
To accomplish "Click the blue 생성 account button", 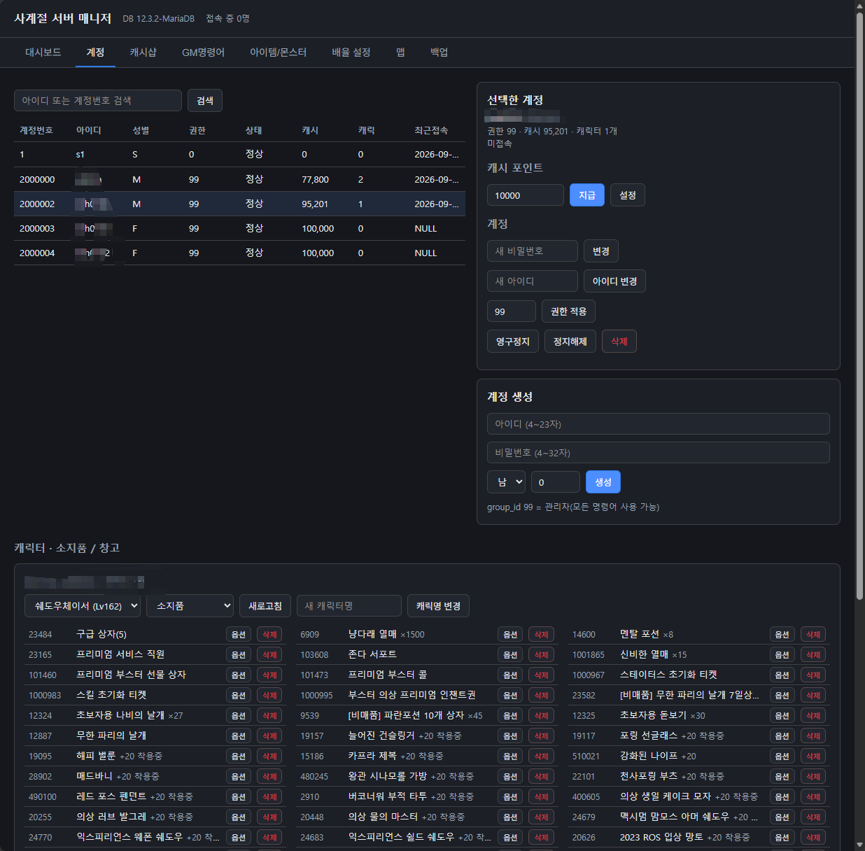I will (603, 482).
